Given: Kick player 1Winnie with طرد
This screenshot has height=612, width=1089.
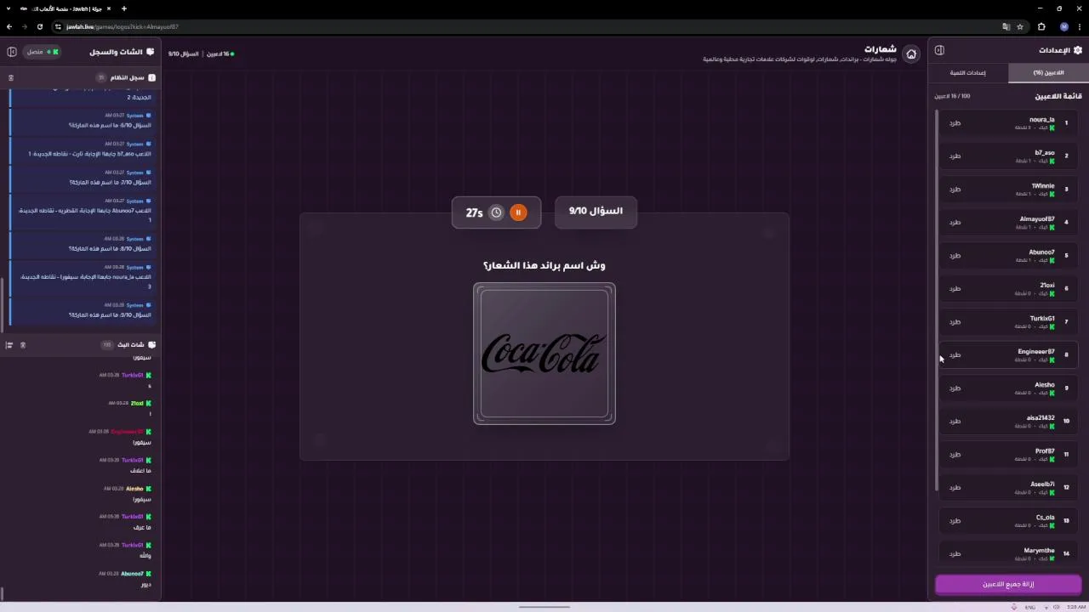Looking at the screenshot, I should click(955, 190).
